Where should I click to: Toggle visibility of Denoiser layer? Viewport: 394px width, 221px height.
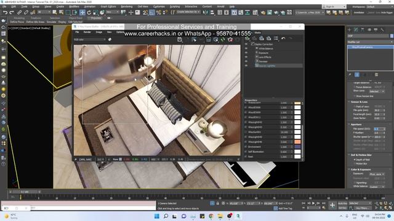pyautogui.click(x=246, y=61)
